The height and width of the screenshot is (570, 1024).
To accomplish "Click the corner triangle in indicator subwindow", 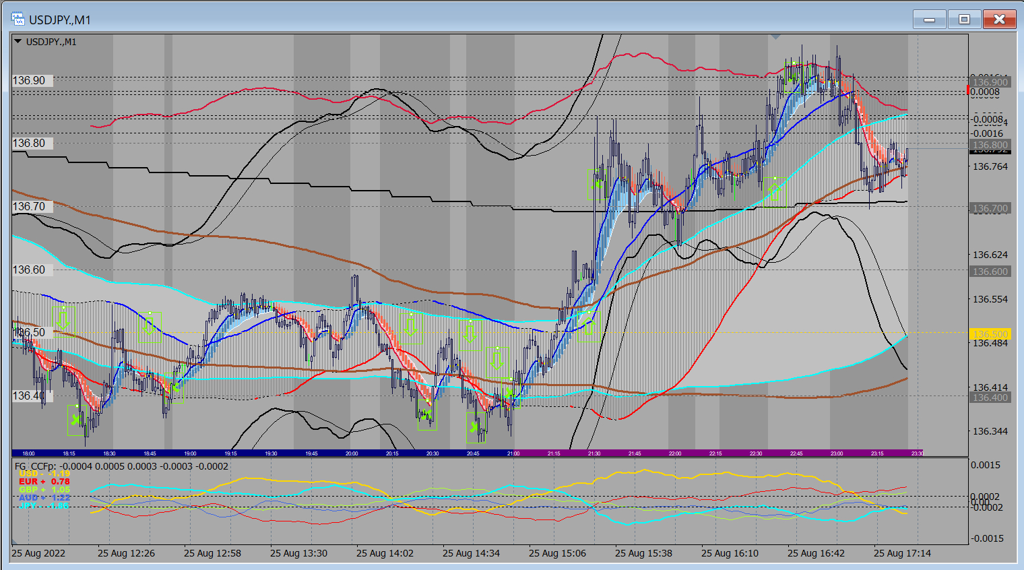I will point(14,541).
